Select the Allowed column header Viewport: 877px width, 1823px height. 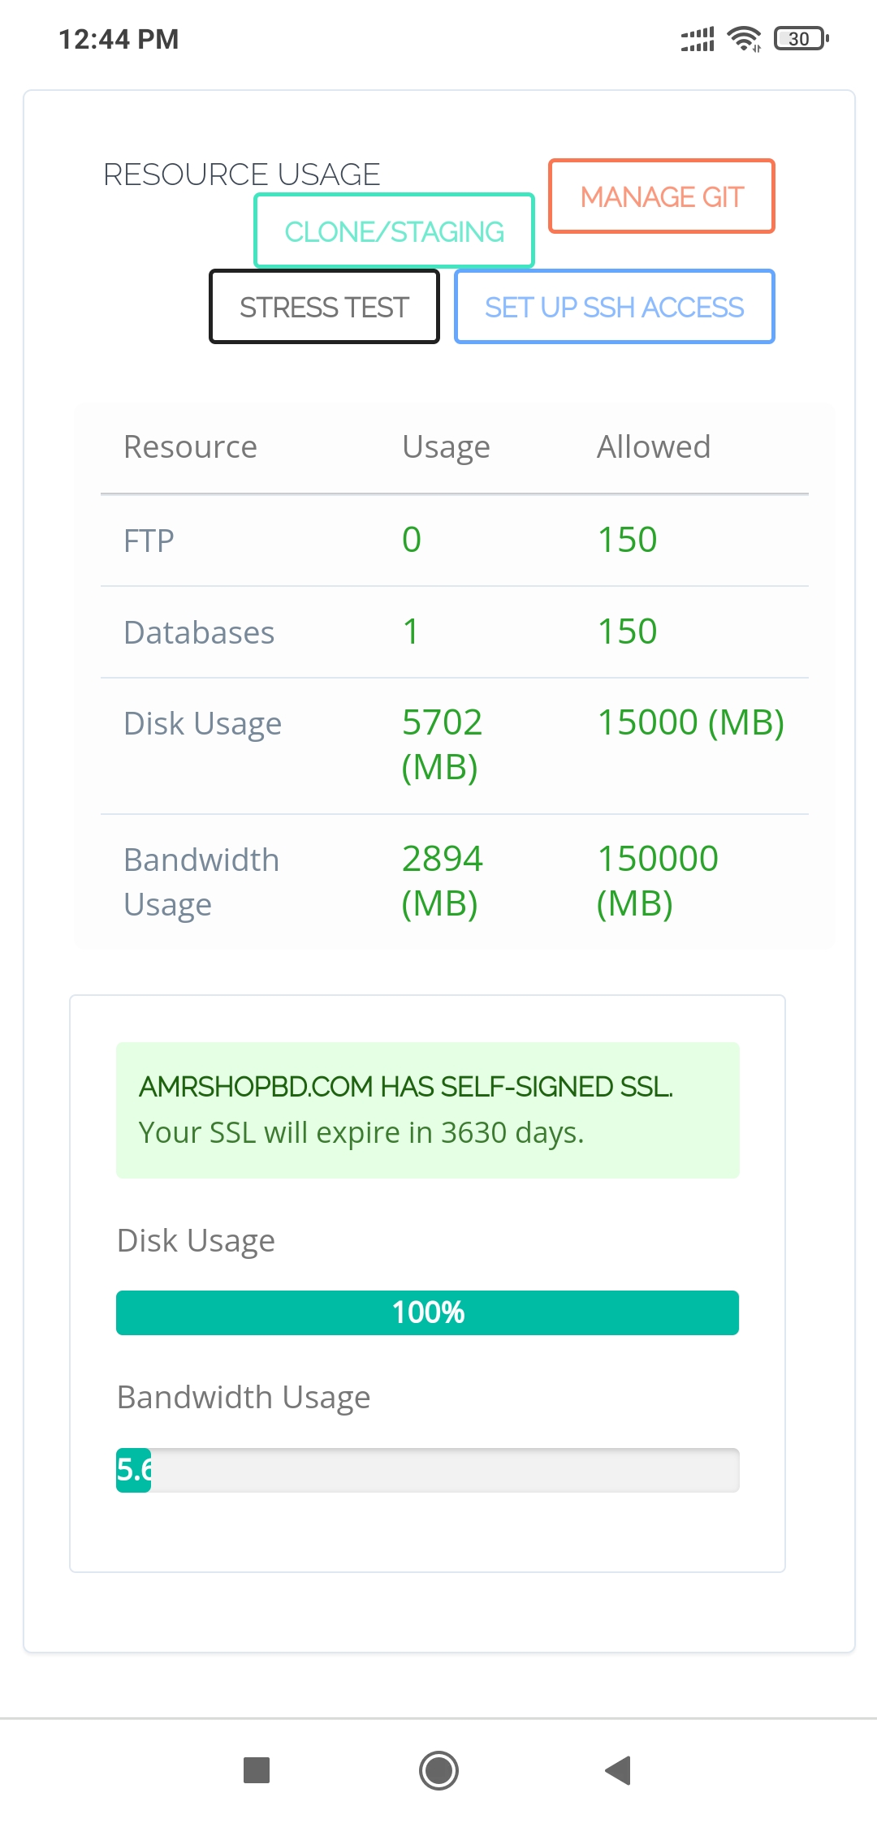(x=654, y=446)
